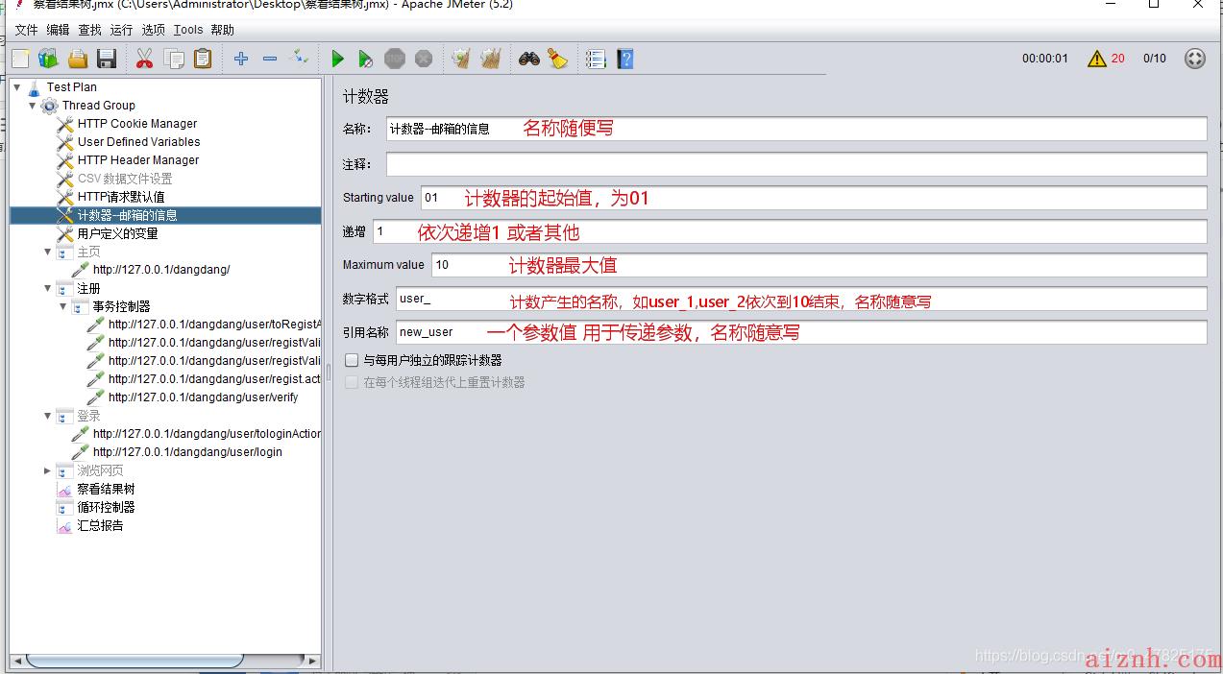
Task: Collapse all nodes with minus icon
Action: (x=270, y=59)
